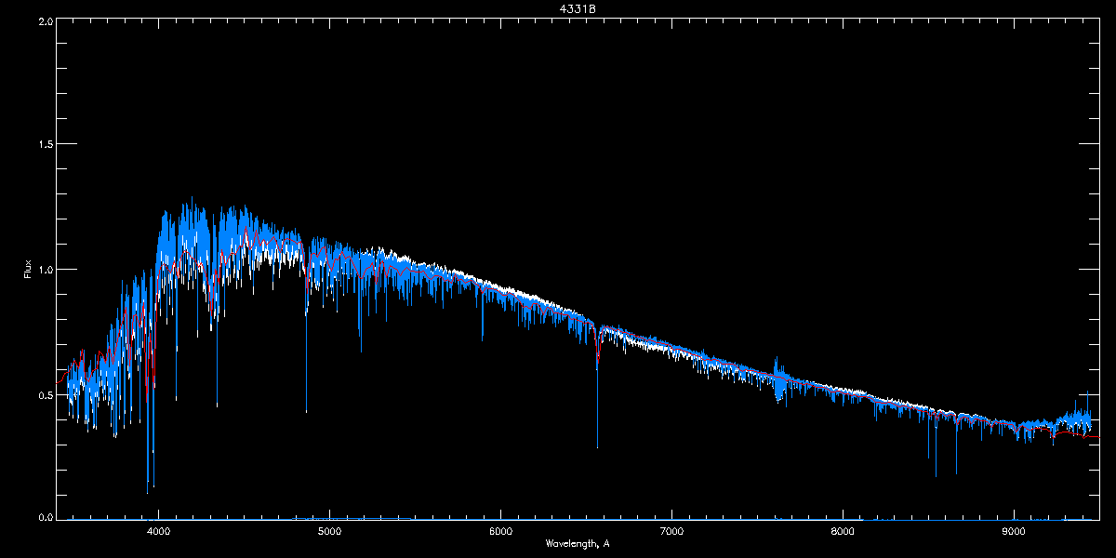
Task: Pick the deep absorption line bottom near 6560
Action: [x=597, y=446]
